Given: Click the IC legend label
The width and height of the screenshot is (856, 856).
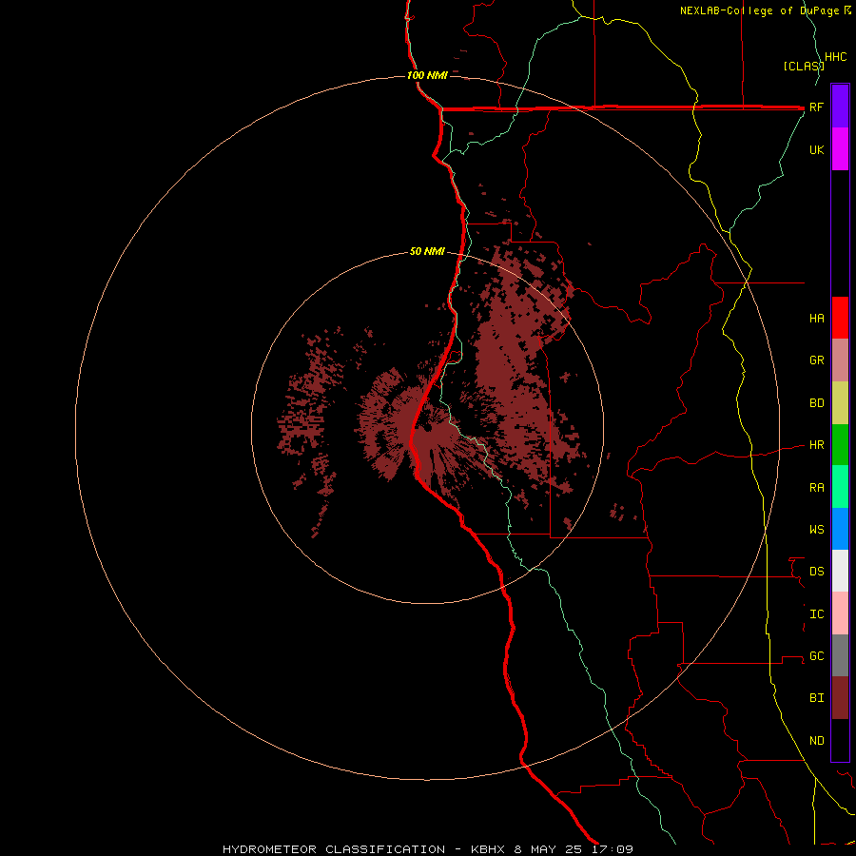Looking at the screenshot, I should tap(816, 614).
